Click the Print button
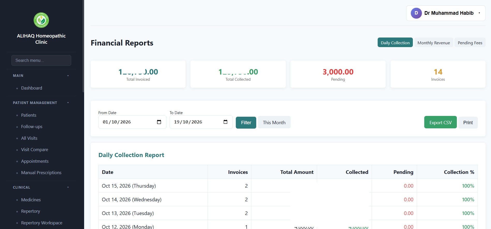The height and width of the screenshot is (229, 491). (468, 122)
